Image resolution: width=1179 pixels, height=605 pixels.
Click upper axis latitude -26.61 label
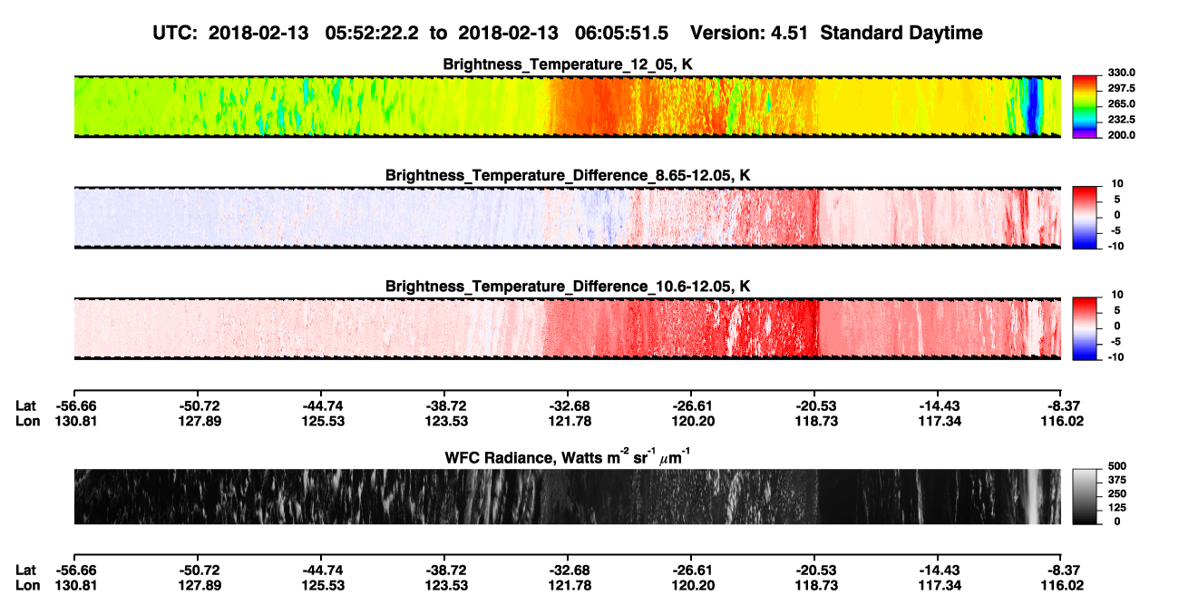(x=691, y=405)
